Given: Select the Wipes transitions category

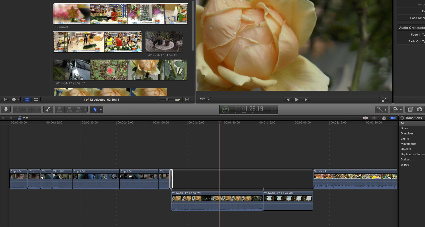Looking at the screenshot, I should pyautogui.click(x=405, y=165).
